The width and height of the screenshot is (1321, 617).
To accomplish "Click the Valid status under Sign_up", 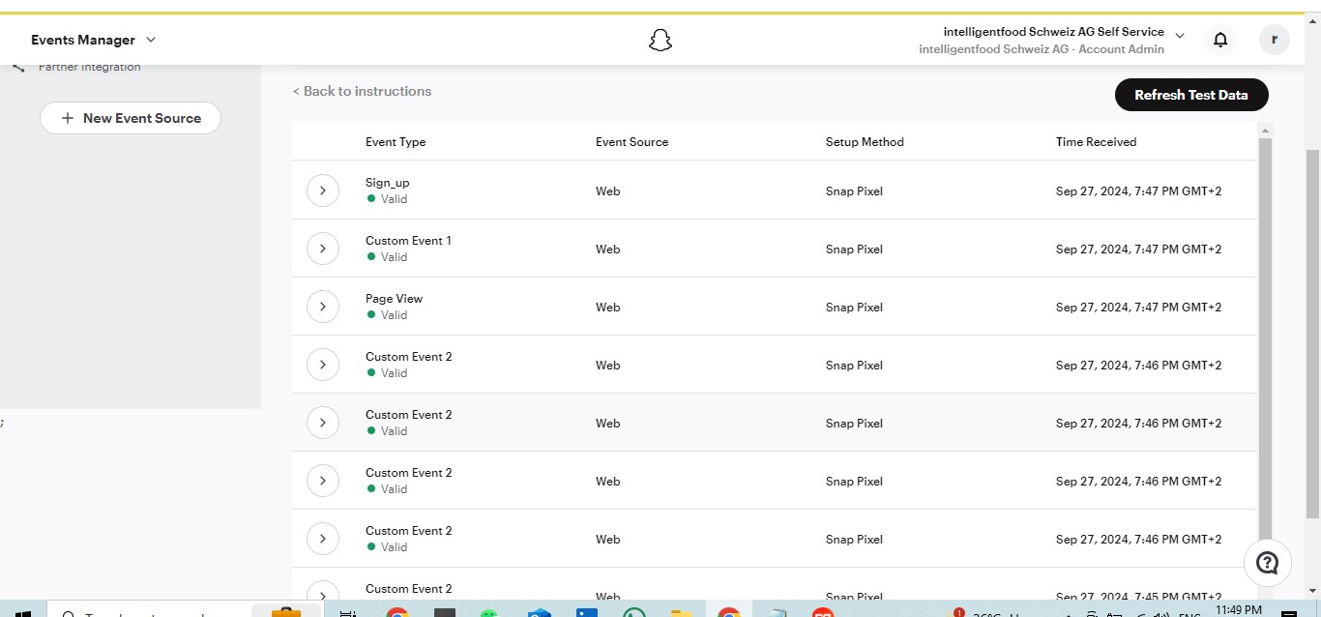I will coord(387,199).
